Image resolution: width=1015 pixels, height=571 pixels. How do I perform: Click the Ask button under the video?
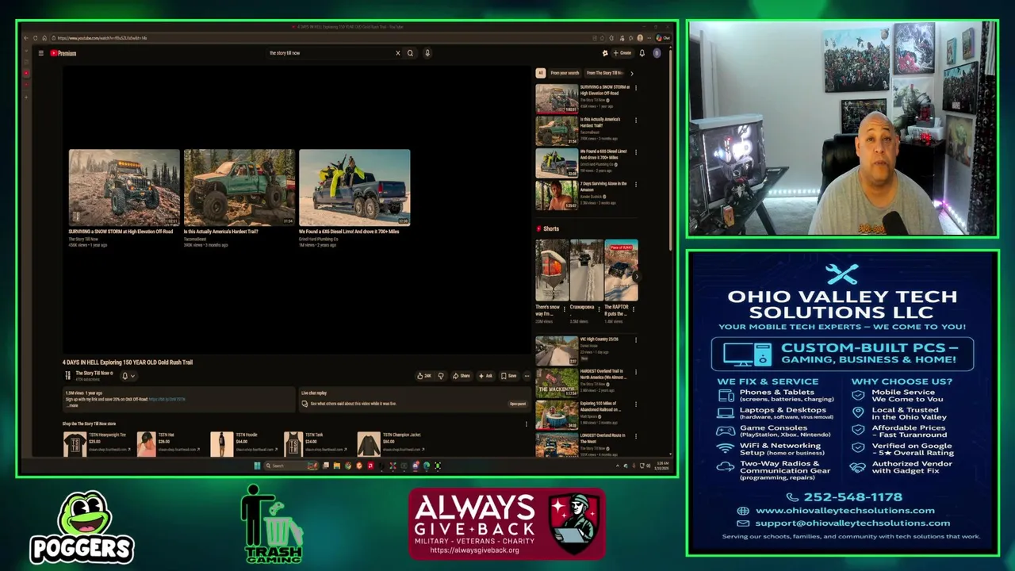coord(485,376)
